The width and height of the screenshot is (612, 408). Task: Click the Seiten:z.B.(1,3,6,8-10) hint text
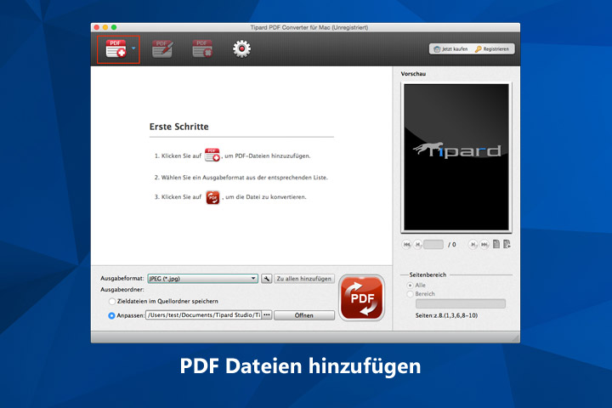(446, 315)
